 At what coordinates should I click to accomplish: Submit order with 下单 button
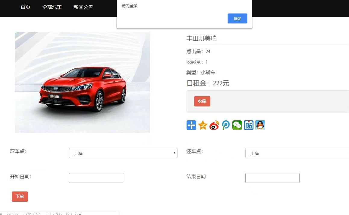click(x=20, y=197)
